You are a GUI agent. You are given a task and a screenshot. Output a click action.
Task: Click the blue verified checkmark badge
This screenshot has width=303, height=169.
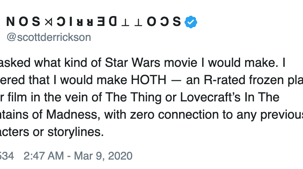(x=191, y=22)
